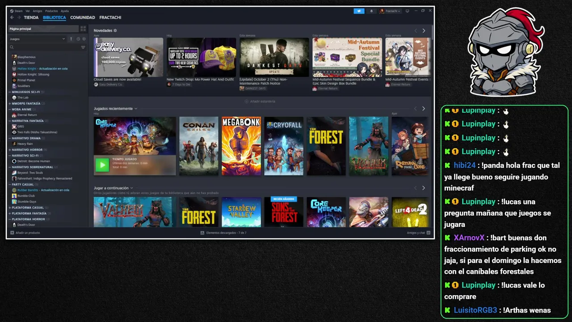Open Amigos y chat
The height and width of the screenshot is (322, 572).
coord(419,233)
